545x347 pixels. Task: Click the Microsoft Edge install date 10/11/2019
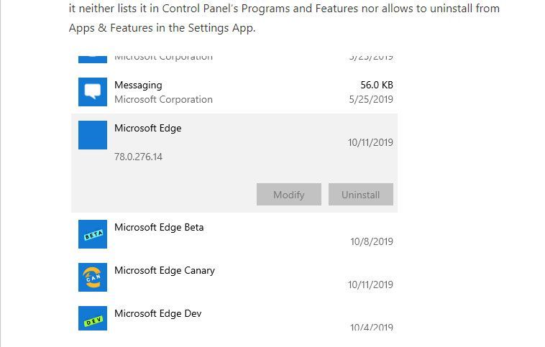(370, 142)
